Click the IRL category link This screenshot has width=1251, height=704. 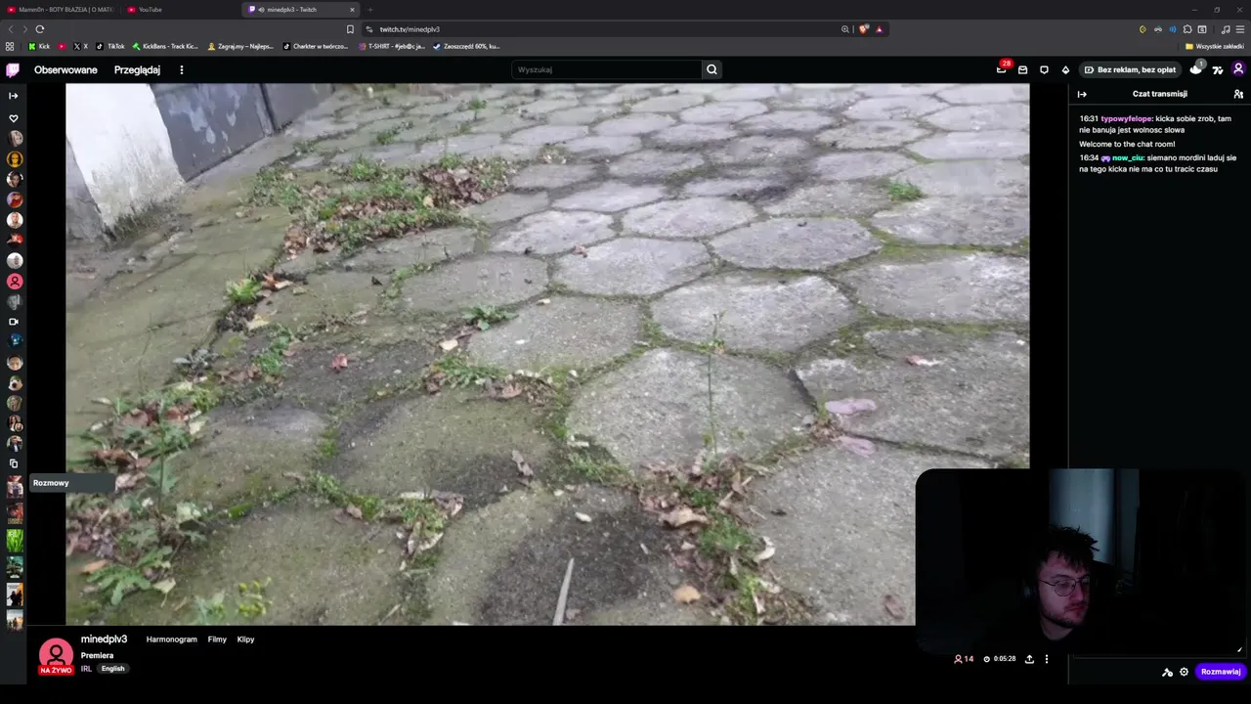pos(86,669)
